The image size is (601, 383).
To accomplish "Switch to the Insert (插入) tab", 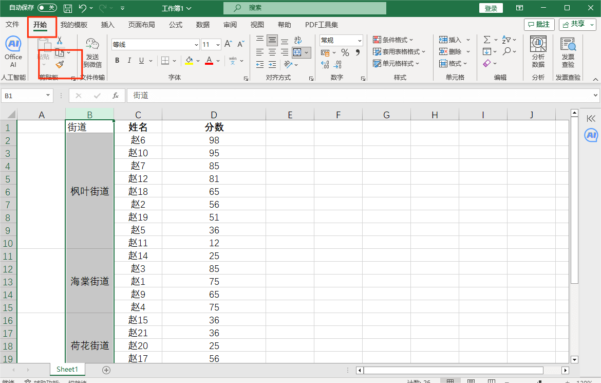I will pyautogui.click(x=108, y=25).
